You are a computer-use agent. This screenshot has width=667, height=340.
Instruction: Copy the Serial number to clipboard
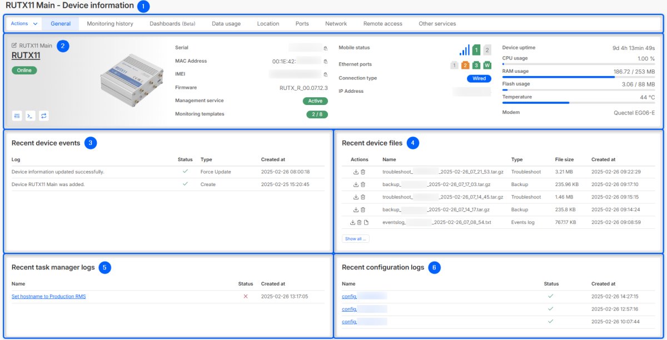[x=326, y=48]
